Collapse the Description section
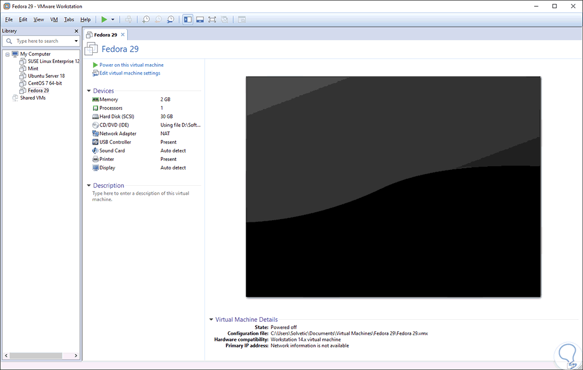The height and width of the screenshot is (370, 583). pyautogui.click(x=89, y=185)
